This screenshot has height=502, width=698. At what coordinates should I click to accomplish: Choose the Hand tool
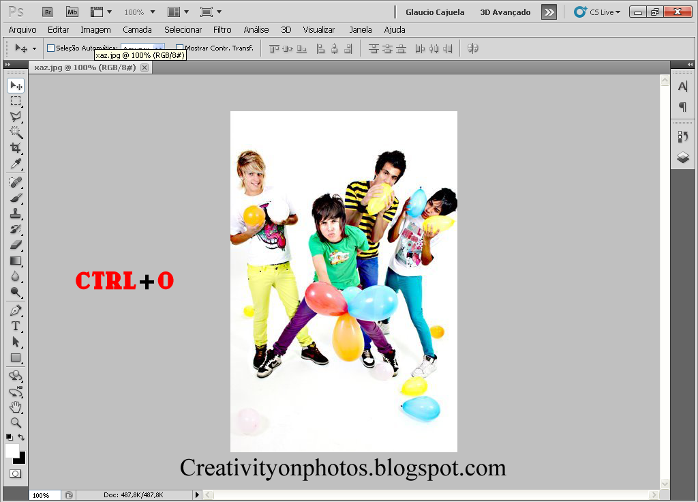point(16,407)
